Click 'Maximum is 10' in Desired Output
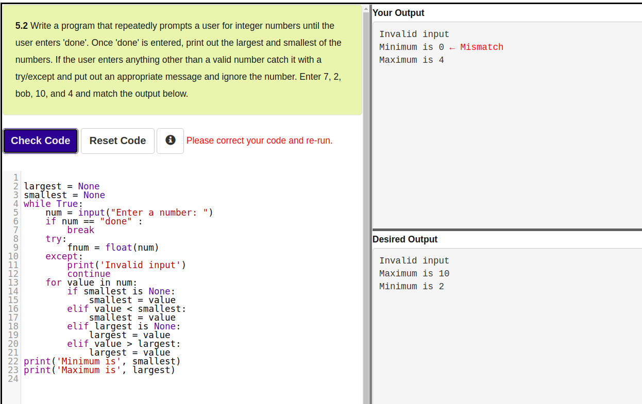642x404 pixels. 414,274
